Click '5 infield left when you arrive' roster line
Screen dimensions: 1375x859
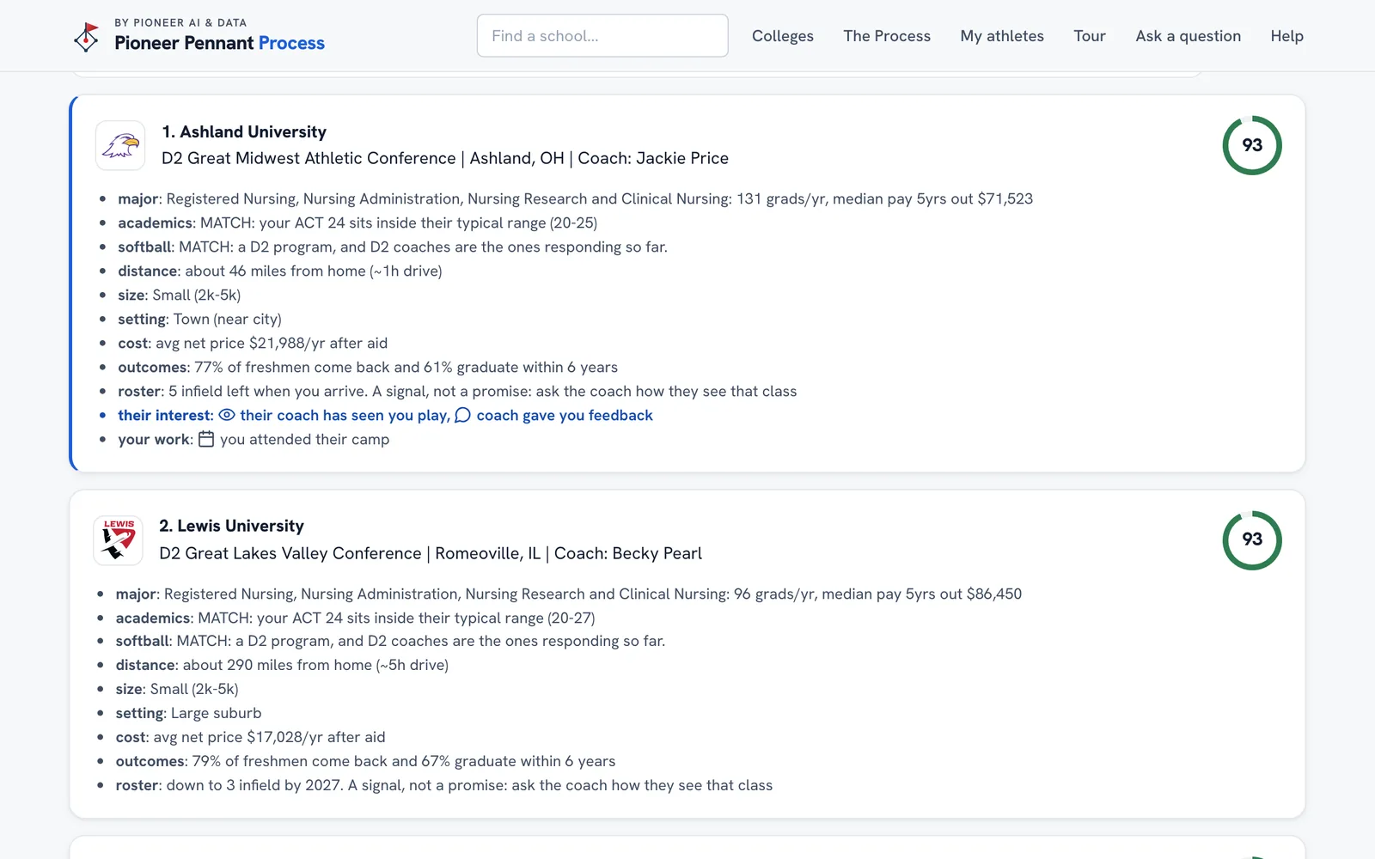(x=457, y=391)
